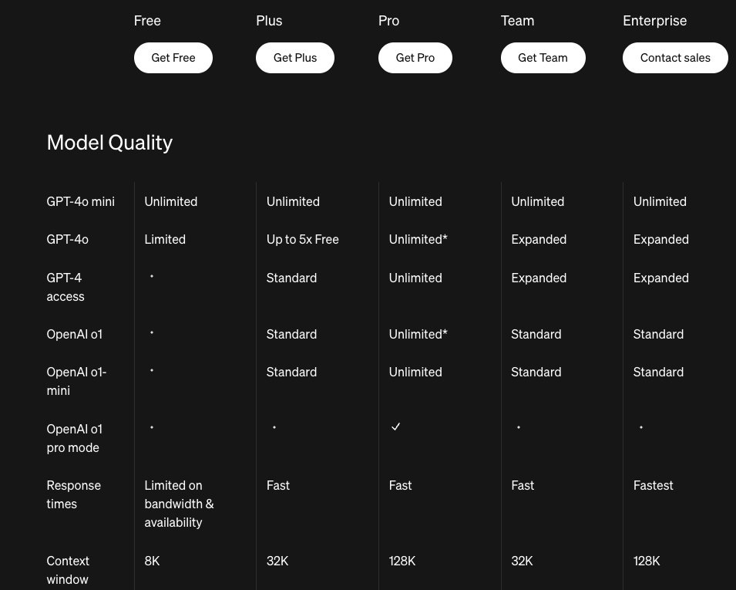Viewport: 736px width, 590px height.
Task: Click the Get Plus button
Action: tap(294, 57)
